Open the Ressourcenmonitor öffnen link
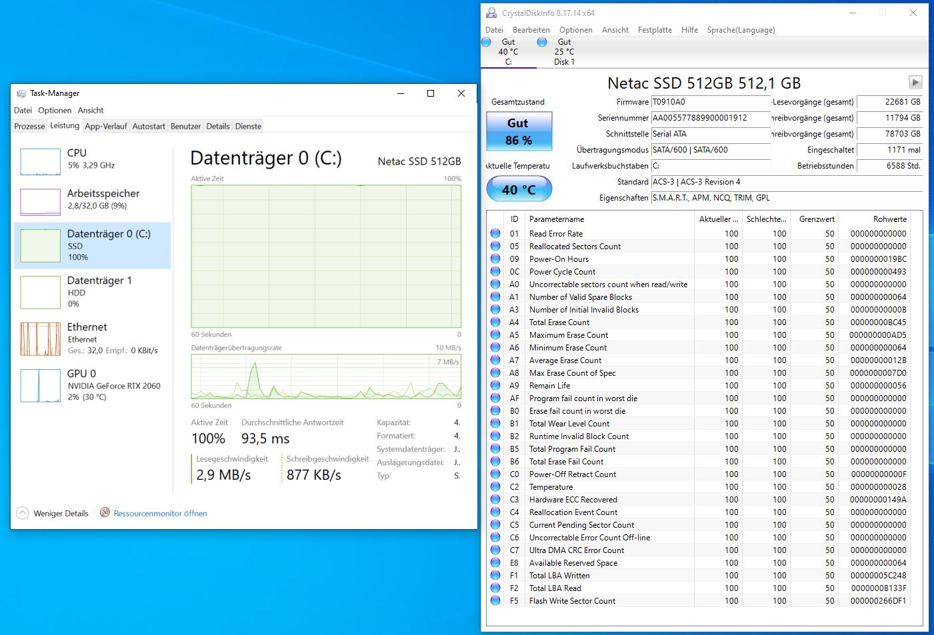 [x=161, y=513]
